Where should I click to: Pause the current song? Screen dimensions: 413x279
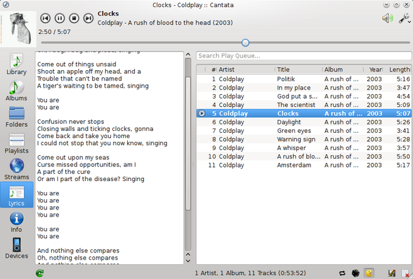click(x=59, y=18)
